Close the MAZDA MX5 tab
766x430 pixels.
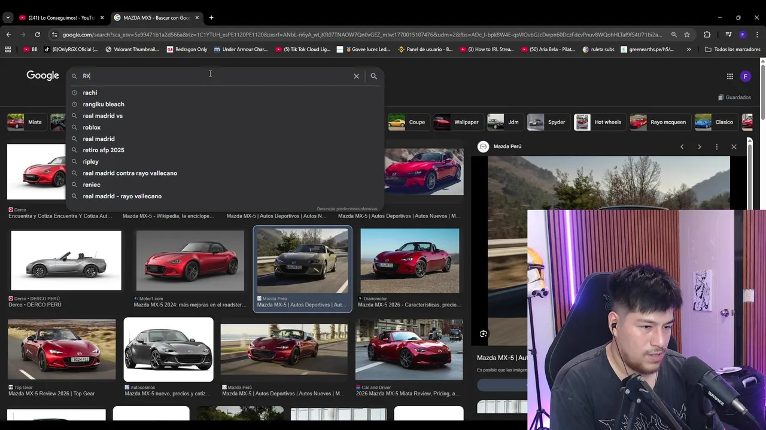coord(197,18)
